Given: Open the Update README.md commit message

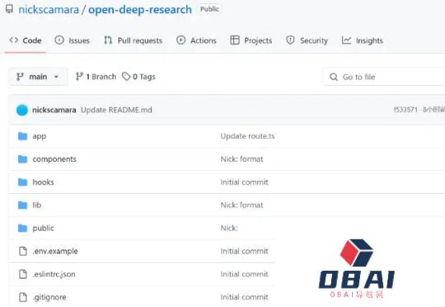Looking at the screenshot, I should (x=116, y=110).
